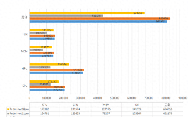Select the 139735 data label in the MEM group

pyautogui.click(x=46, y=56)
